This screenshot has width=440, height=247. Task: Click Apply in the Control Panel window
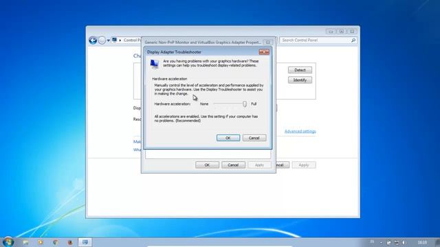[304, 165]
